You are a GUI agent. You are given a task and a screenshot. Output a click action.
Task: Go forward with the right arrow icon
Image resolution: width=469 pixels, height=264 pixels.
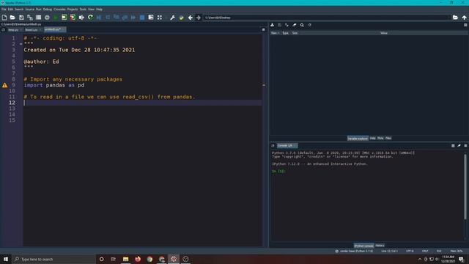pyautogui.click(x=199, y=18)
